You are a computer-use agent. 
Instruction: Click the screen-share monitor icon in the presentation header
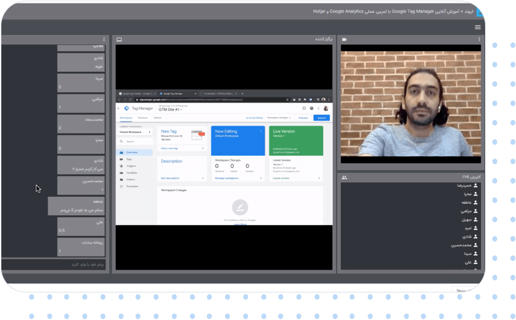[119, 40]
